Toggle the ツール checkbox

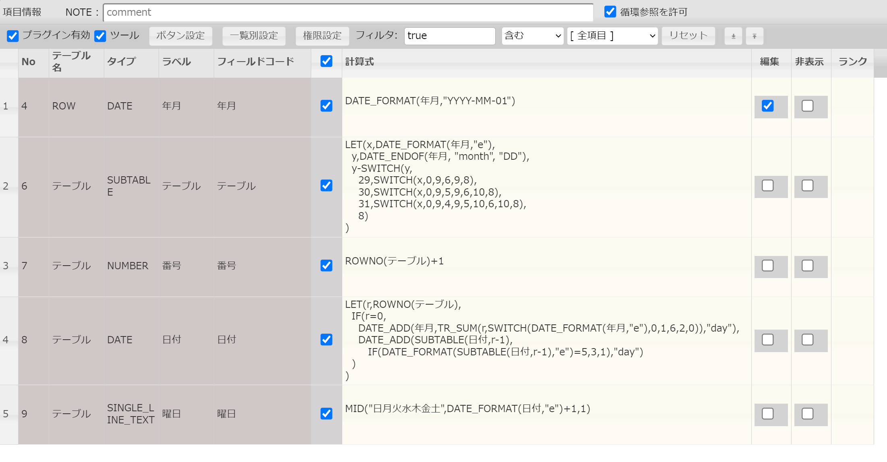(x=100, y=36)
